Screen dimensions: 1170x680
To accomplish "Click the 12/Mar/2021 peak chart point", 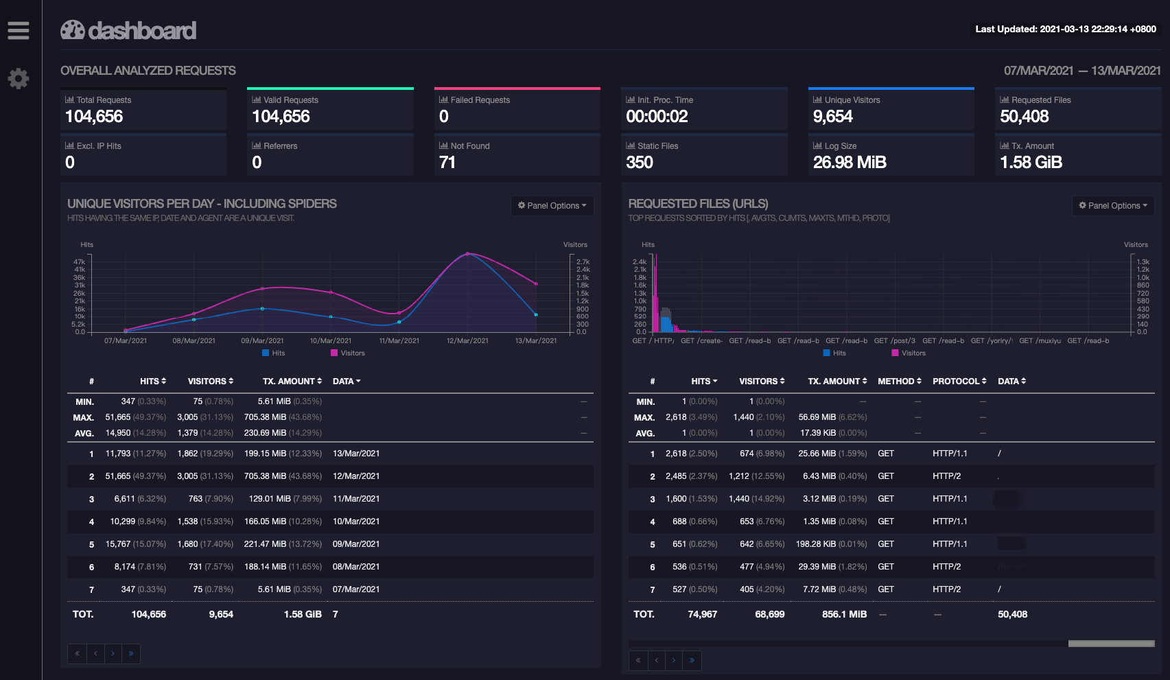I will [x=468, y=254].
